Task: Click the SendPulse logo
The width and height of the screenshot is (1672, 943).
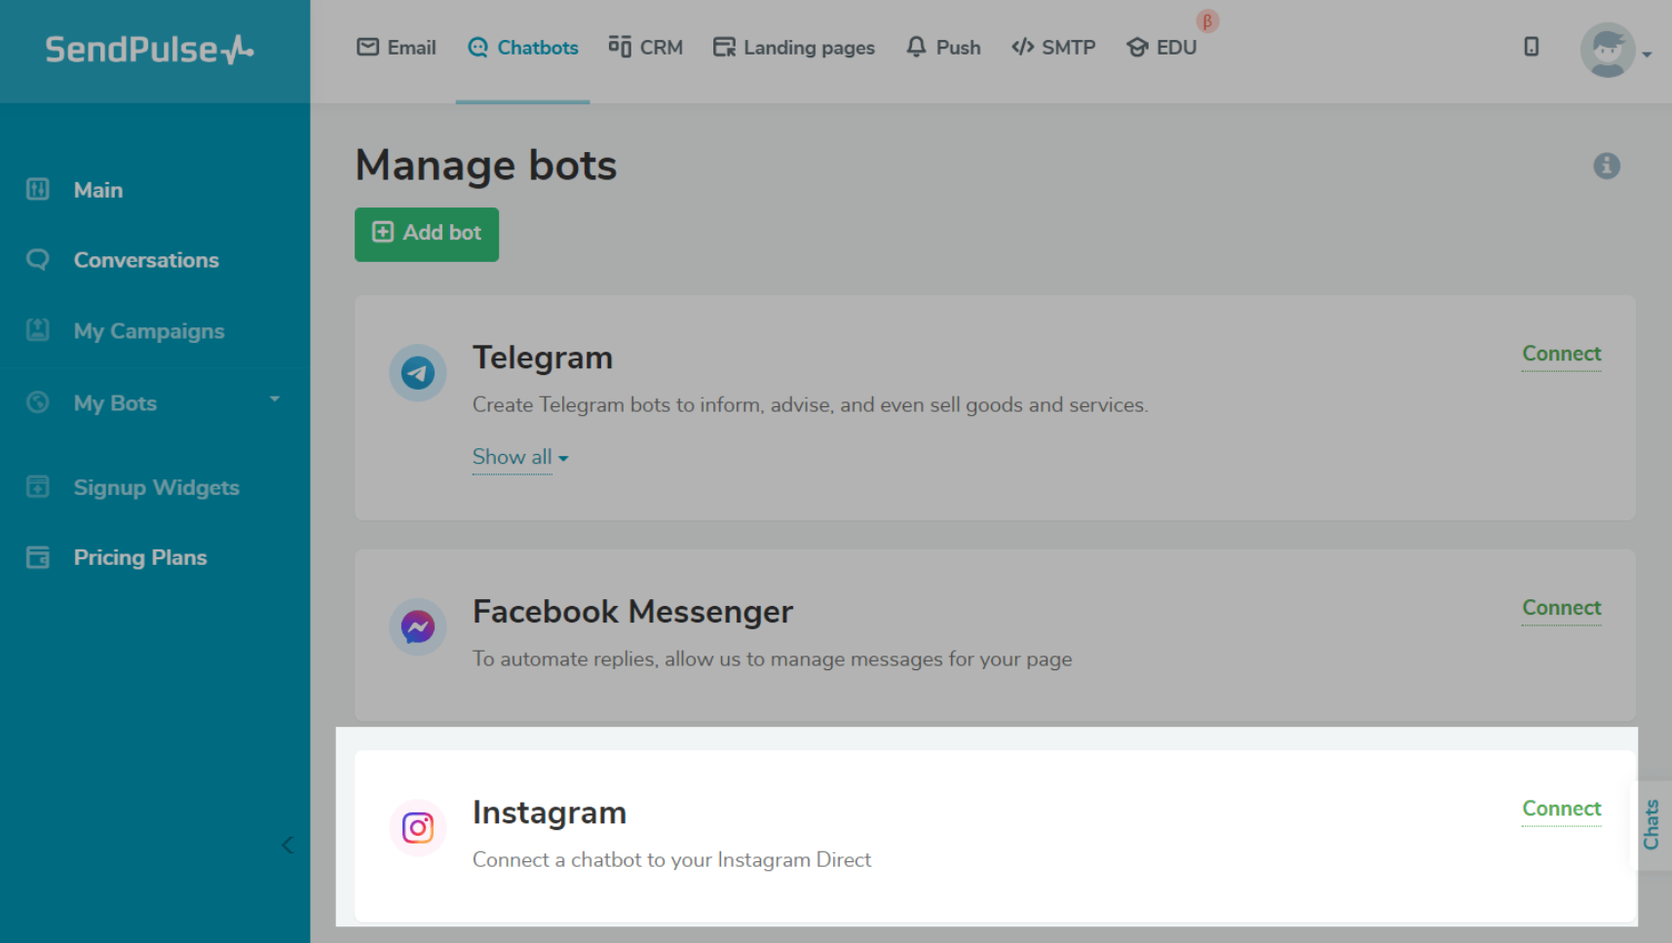Action: tap(149, 49)
